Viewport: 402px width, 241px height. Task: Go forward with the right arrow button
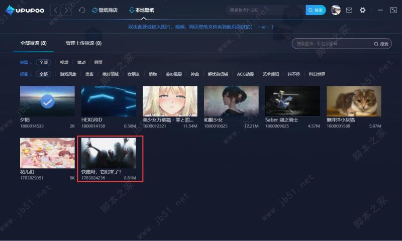66,10
